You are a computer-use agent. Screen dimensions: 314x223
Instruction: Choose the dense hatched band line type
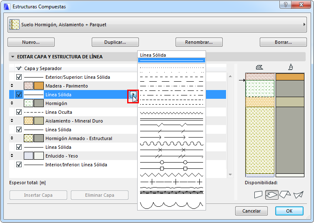click(x=171, y=193)
